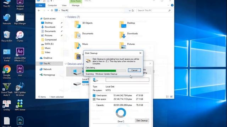The image size is (227, 127).
Task: Open the View ribbon tab
Action: [64, 5]
